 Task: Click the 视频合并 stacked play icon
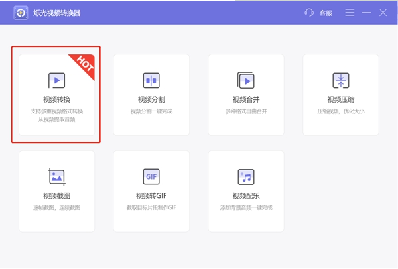coord(246,80)
